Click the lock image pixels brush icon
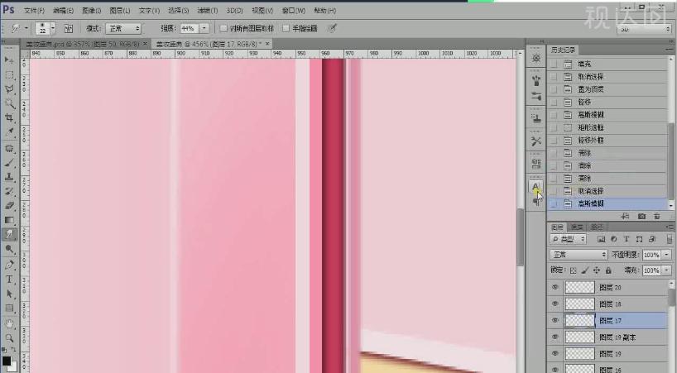The width and height of the screenshot is (677, 373). (584, 270)
